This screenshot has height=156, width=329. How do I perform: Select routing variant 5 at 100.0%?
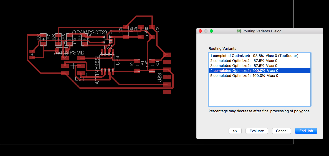259,76
